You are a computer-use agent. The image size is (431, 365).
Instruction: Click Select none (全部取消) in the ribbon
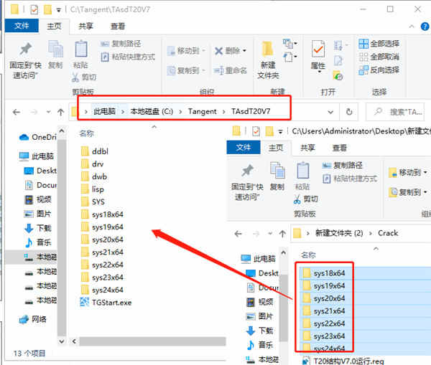[379, 57]
